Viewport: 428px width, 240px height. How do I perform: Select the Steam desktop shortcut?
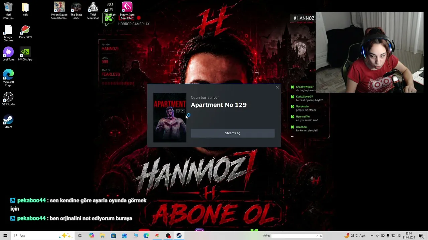(8, 121)
